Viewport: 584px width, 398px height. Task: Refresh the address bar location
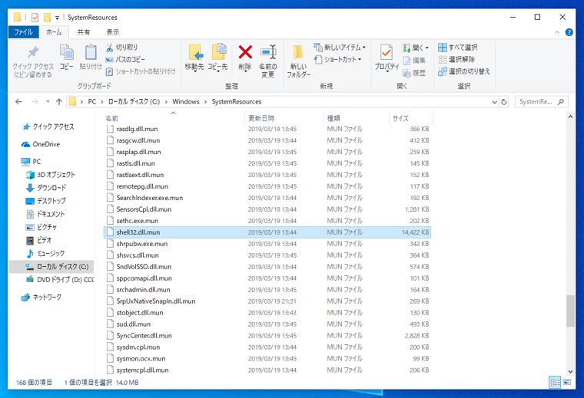pyautogui.click(x=504, y=102)
